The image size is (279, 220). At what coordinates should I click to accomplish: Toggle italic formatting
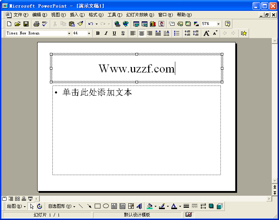tap(106, 33)
